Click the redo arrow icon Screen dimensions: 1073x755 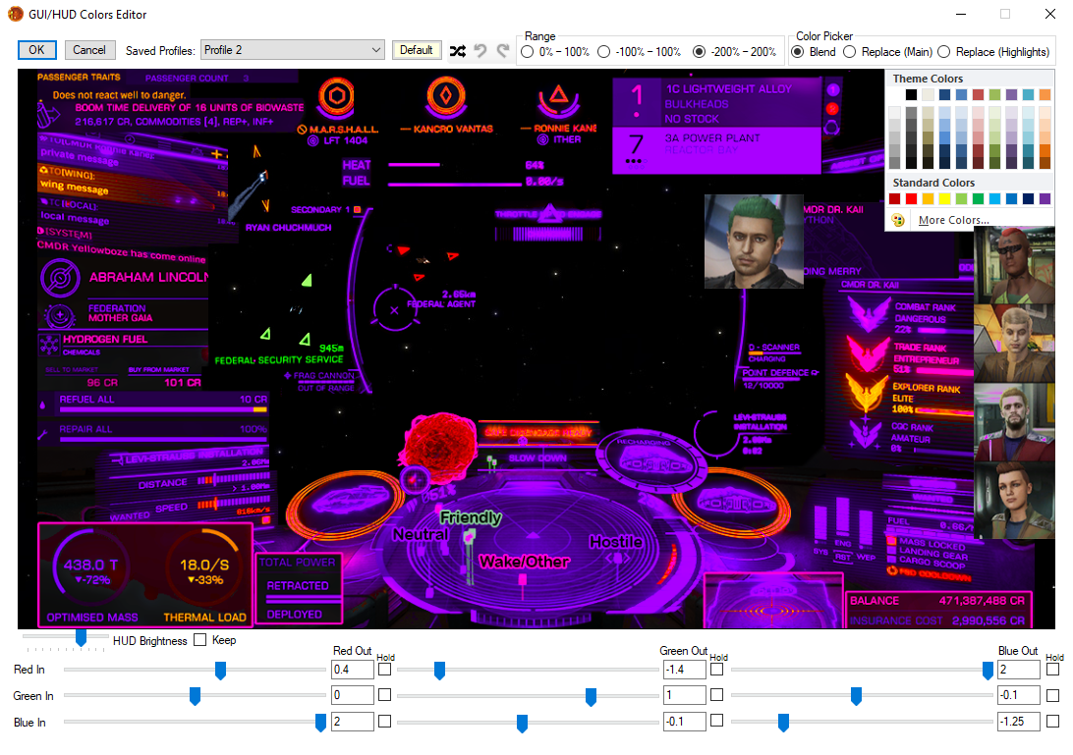[x=503, y=51]
